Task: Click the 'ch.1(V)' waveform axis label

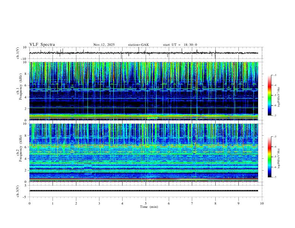Action: 18,53
